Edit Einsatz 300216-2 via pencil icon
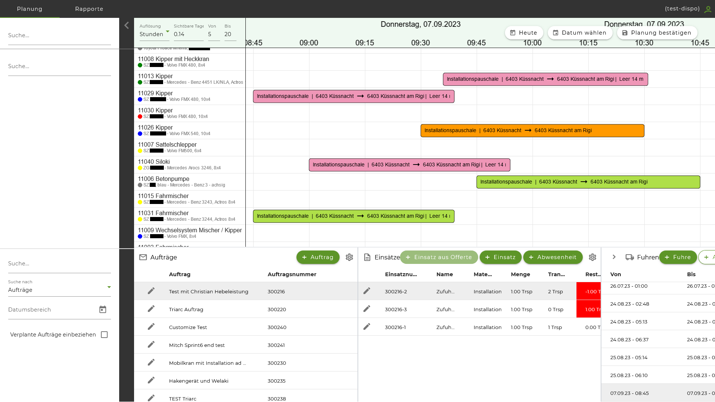Viewport: 715px width, 402px height. click(x=367, y=291)
